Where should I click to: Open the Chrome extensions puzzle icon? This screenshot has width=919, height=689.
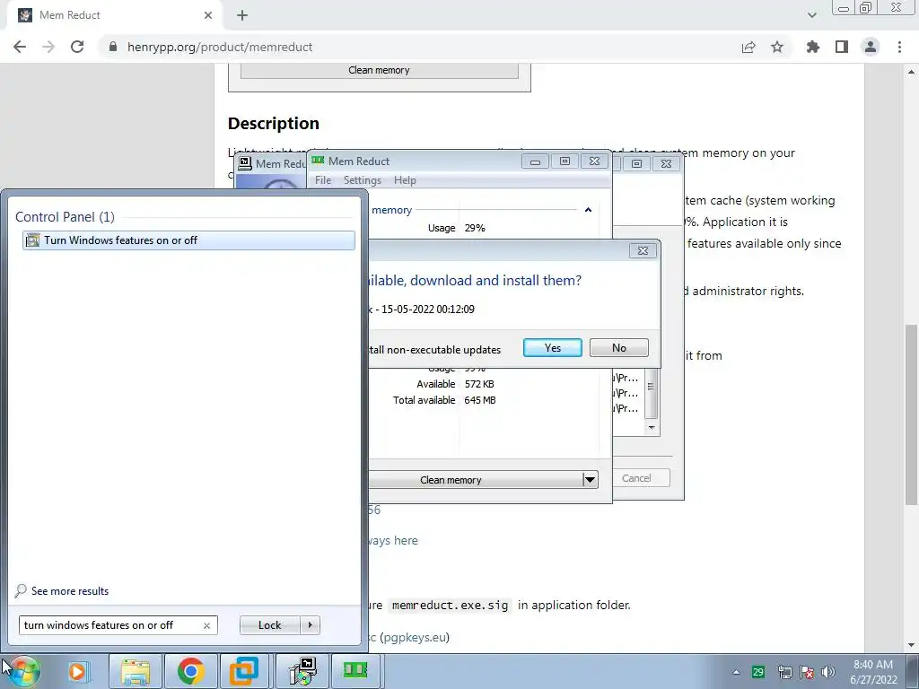[x=812, y=47]
